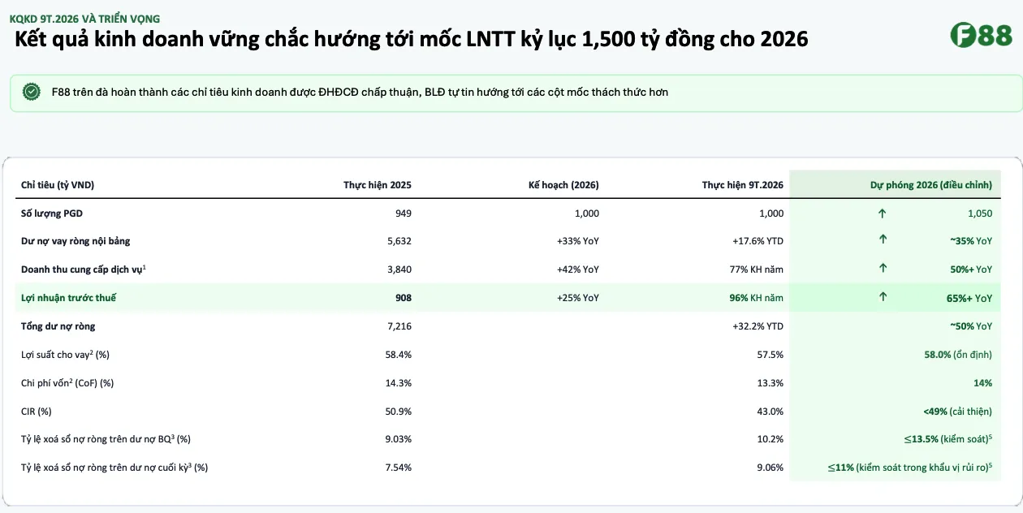
Task: Click the green verified checkmark badge
Action: point(32,93)
